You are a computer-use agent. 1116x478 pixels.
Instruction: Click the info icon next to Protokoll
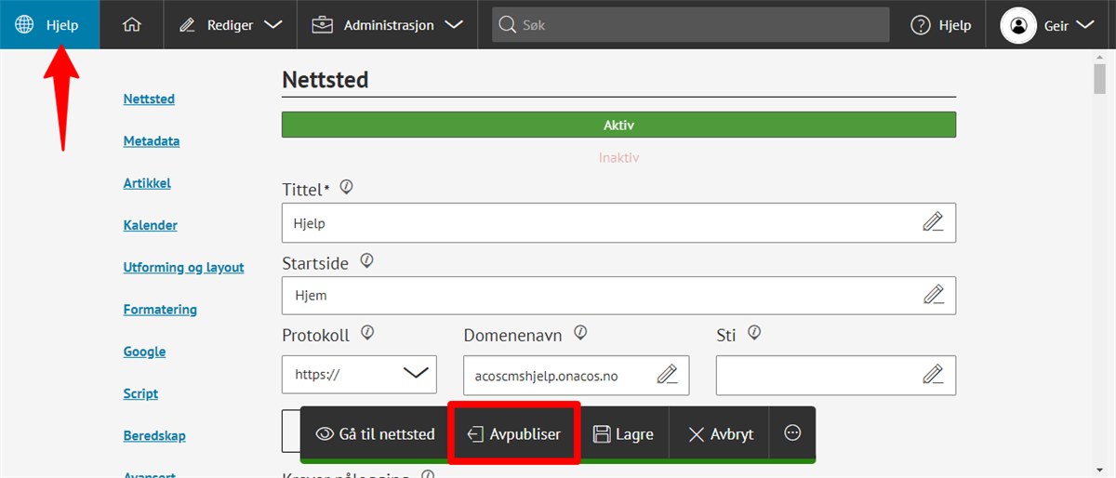(x=367, y=332)
